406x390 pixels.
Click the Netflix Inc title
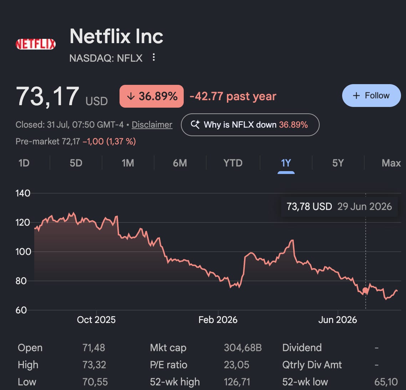tap(117, 36)
